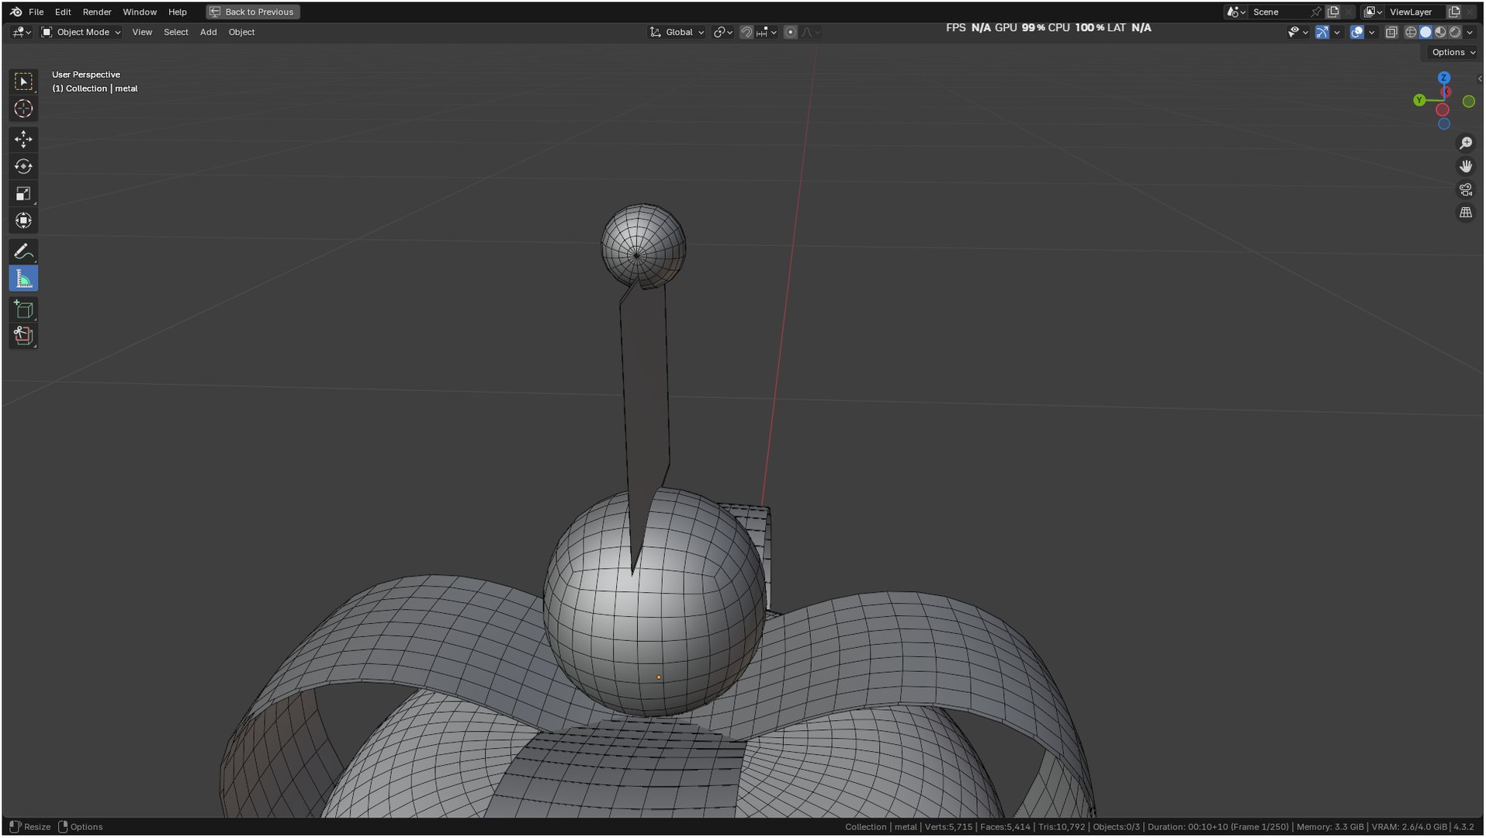
Task: Open the selectability and visibility dropdown
Action: point(1297,32)
